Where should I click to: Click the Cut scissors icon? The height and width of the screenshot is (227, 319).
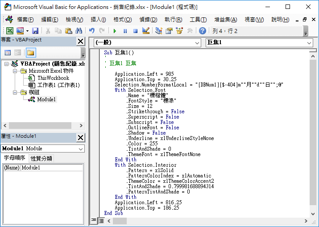(48, 31)
